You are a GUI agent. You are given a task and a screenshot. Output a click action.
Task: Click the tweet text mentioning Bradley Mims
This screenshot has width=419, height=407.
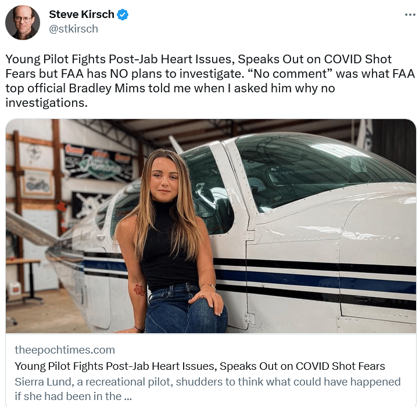[170, 88]
